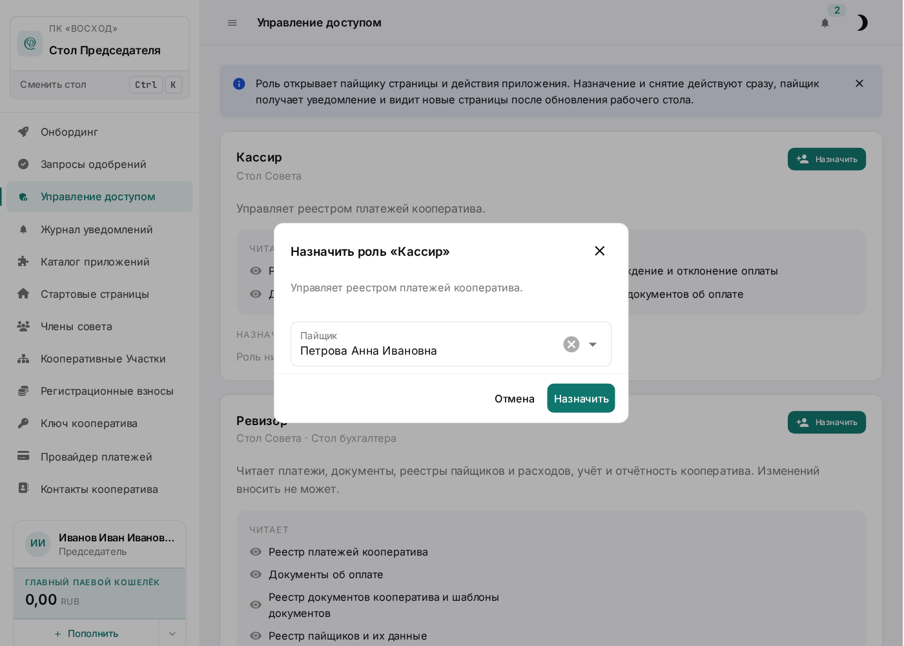Click the Члены совета group icon

click(23, 326)
